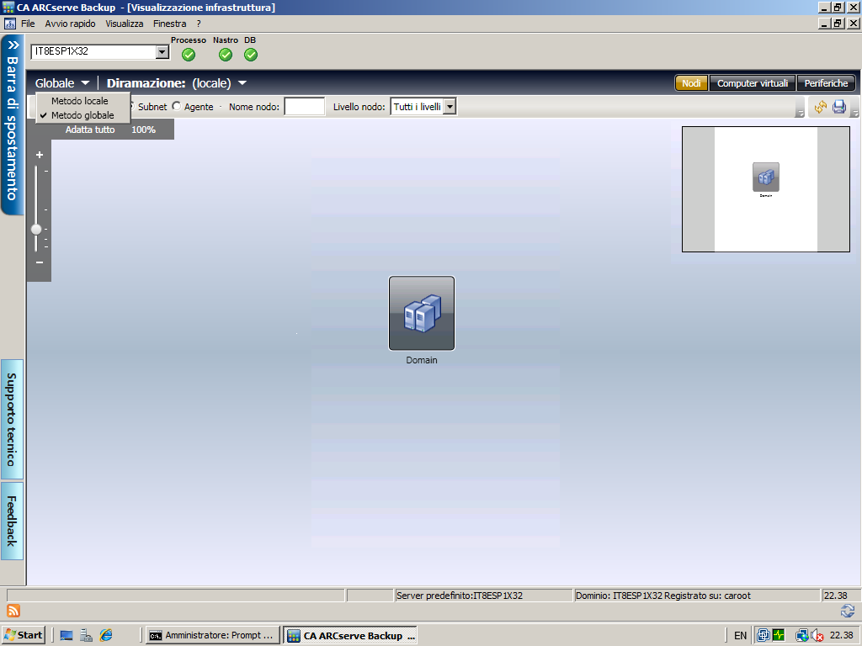Image resolution: width=862 pixels, height=646 pixels.
Task: Open the Feedback side tab
Action: point(12,521)
